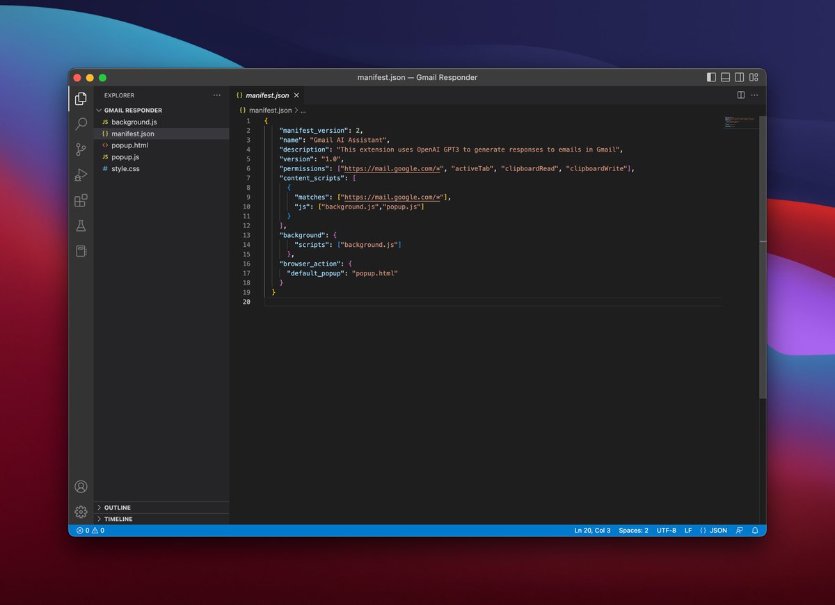Open the customize layout icon
The image size is (835, 605).
coord(754,77)
